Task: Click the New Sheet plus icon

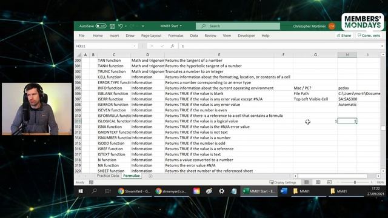Action: (150, 176)
